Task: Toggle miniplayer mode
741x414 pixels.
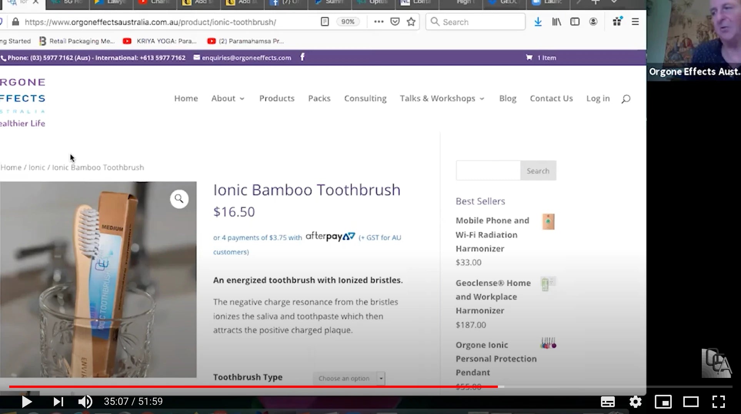Action: click(663, 402)
